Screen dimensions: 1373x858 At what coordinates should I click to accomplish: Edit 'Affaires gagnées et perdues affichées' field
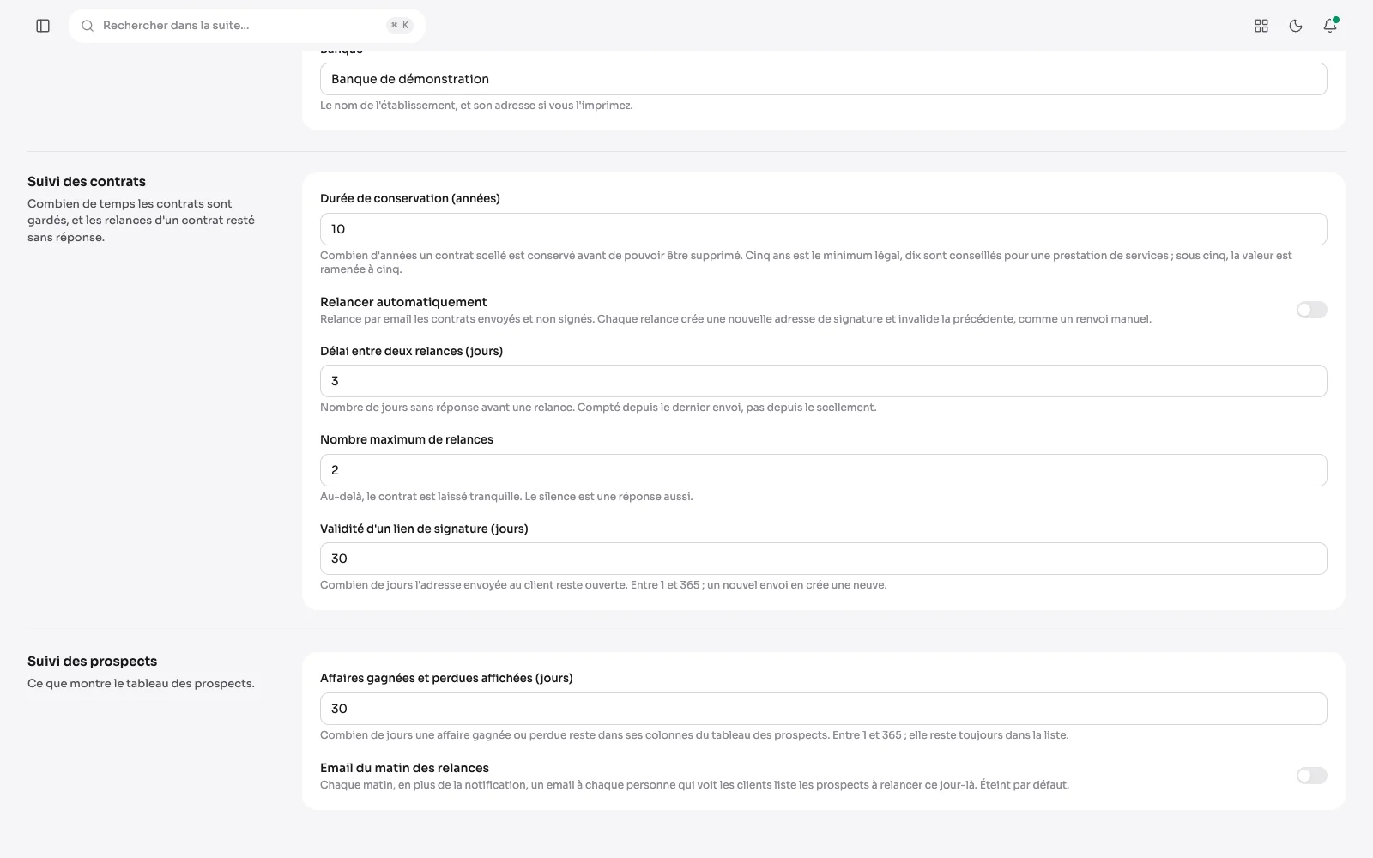coord(824,709)
